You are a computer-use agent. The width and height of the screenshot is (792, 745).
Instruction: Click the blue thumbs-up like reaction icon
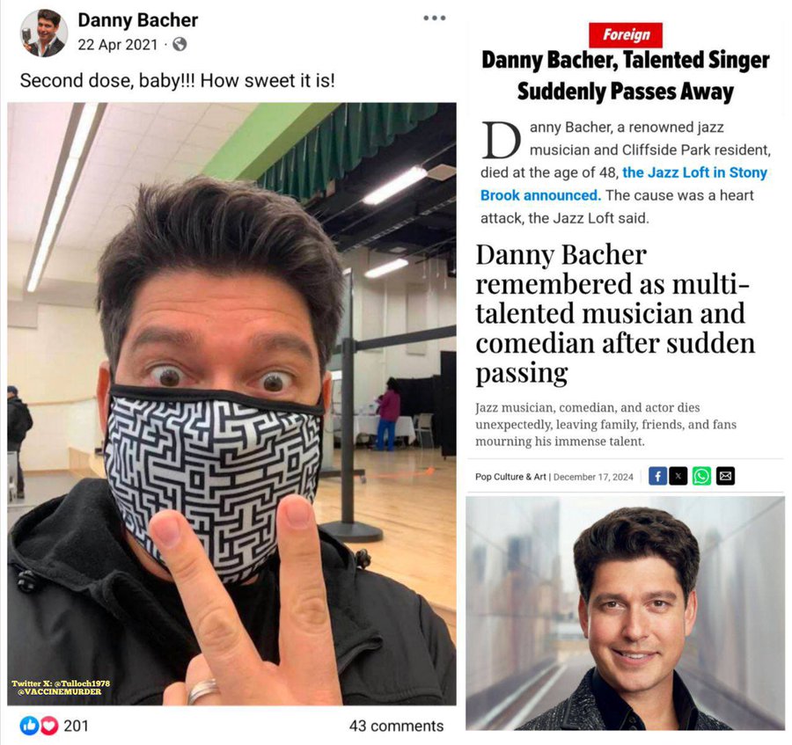click(x=29, y=726)
